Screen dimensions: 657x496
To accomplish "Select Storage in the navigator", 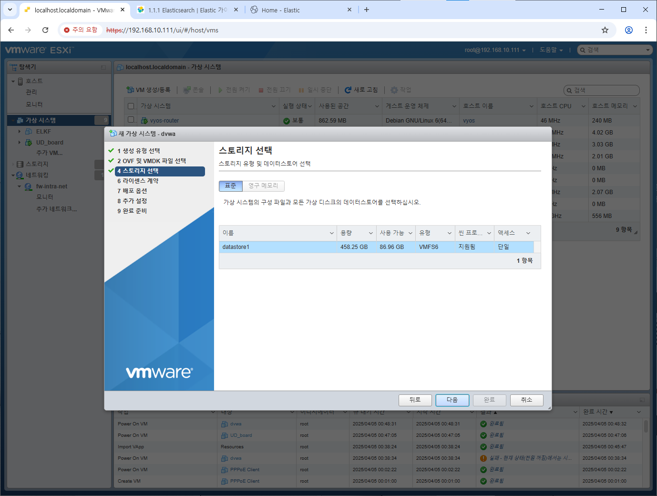I will [37, 164].
